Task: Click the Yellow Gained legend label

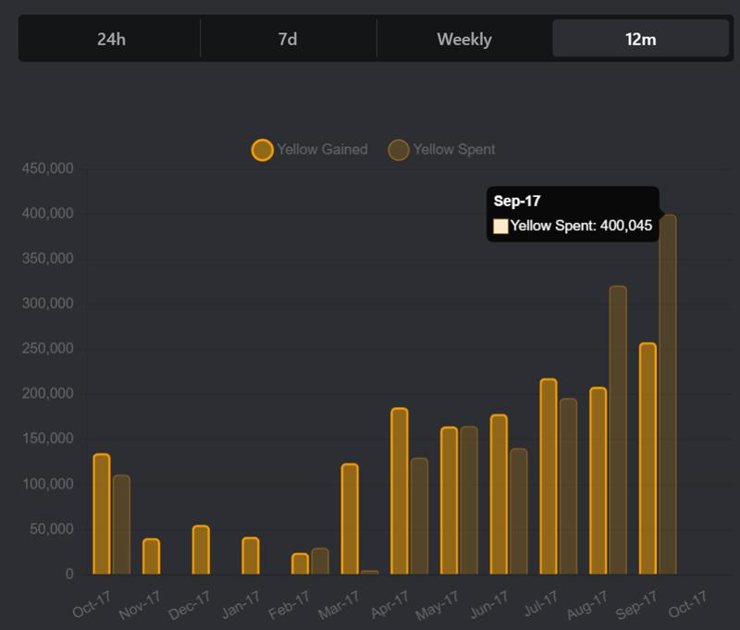Action: [x=322, y=150]
